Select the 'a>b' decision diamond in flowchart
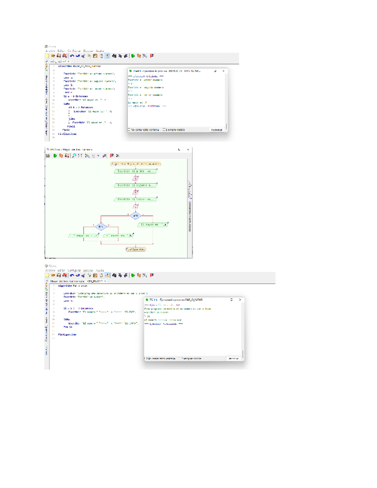 135,216
